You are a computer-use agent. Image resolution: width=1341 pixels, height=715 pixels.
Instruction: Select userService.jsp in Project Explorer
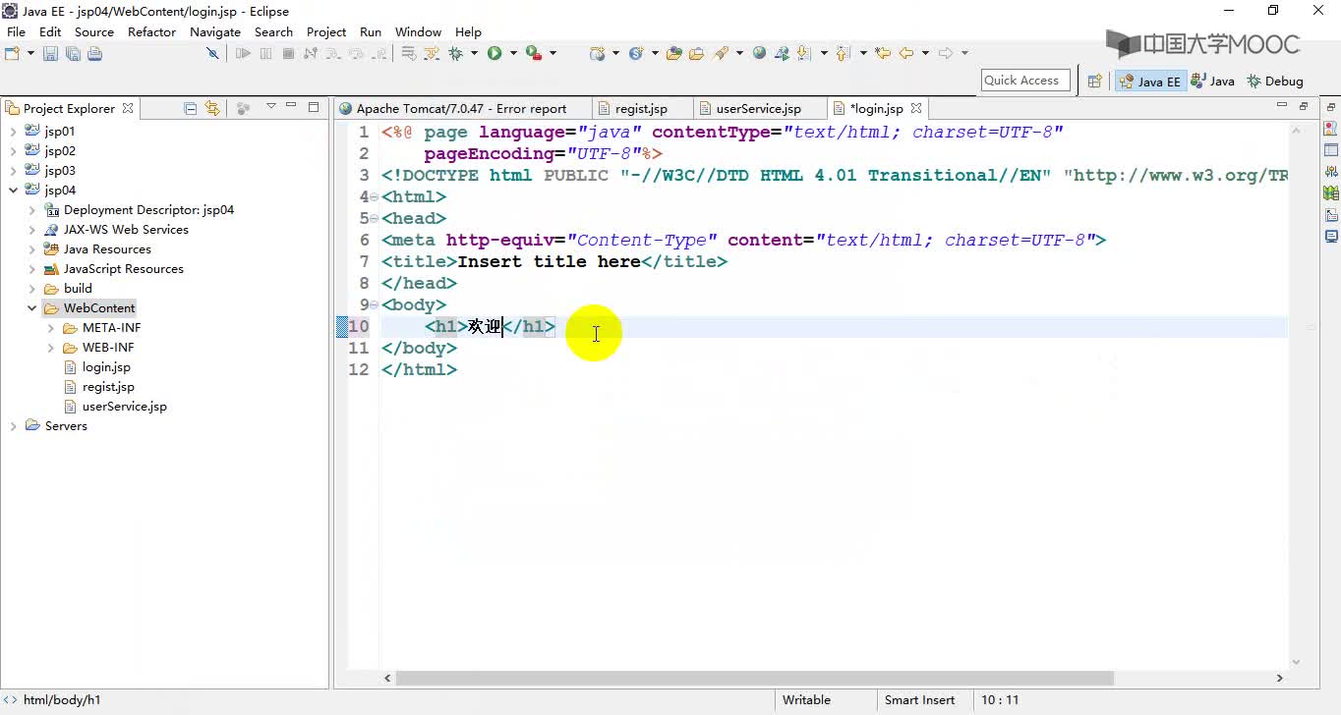124,406
